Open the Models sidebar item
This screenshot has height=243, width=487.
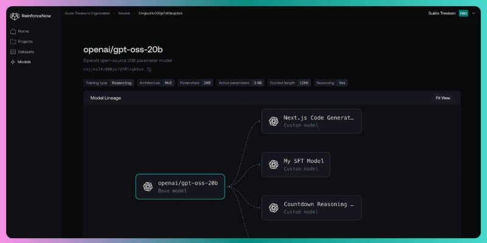21,62
